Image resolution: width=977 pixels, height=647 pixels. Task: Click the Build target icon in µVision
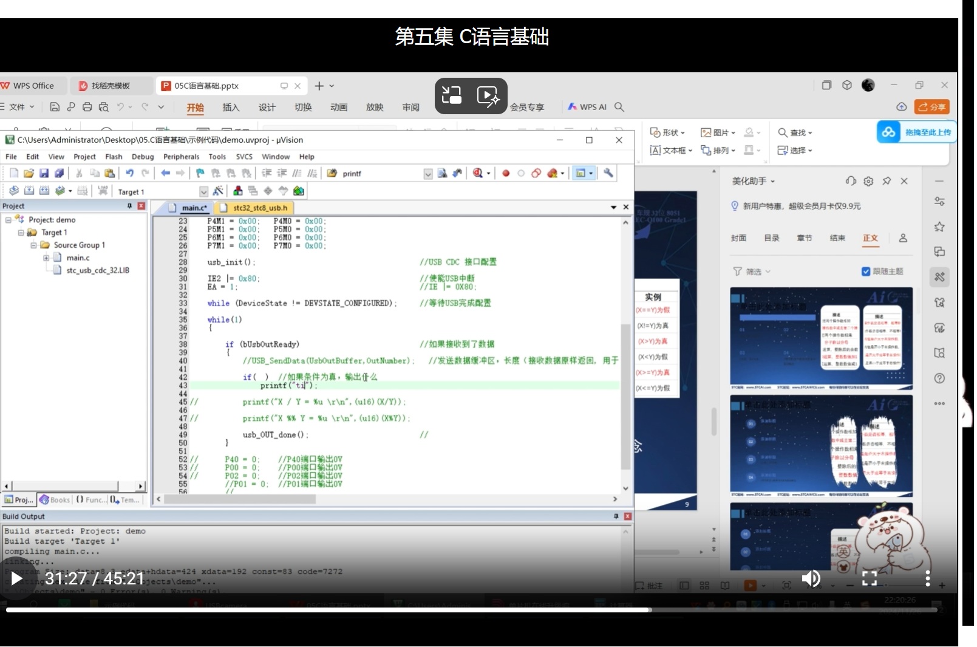pos(29,191)
